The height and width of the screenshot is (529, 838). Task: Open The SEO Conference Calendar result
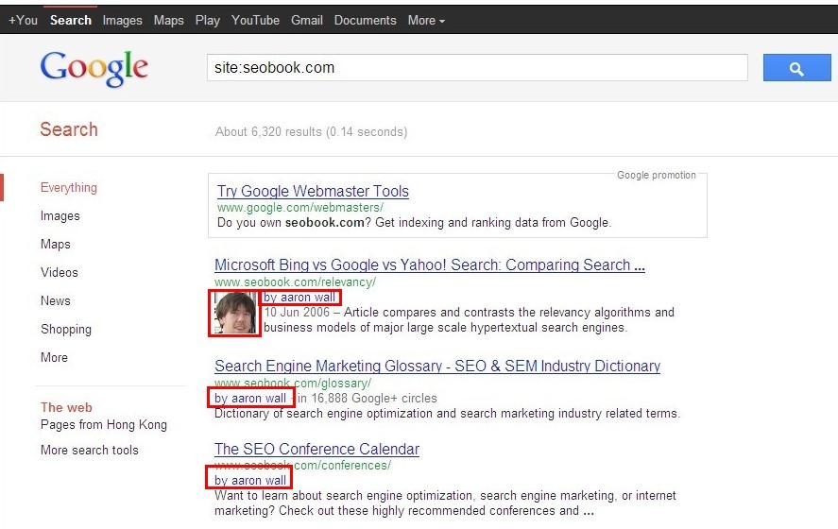click(316, 449)
